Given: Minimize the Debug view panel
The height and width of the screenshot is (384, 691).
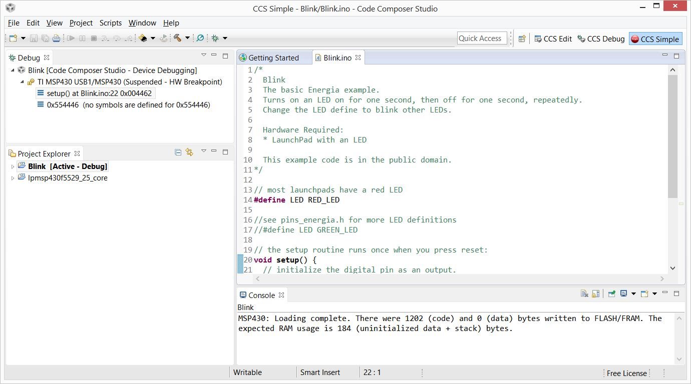Looking at the screenshot, I should click(x=214, y=55).
